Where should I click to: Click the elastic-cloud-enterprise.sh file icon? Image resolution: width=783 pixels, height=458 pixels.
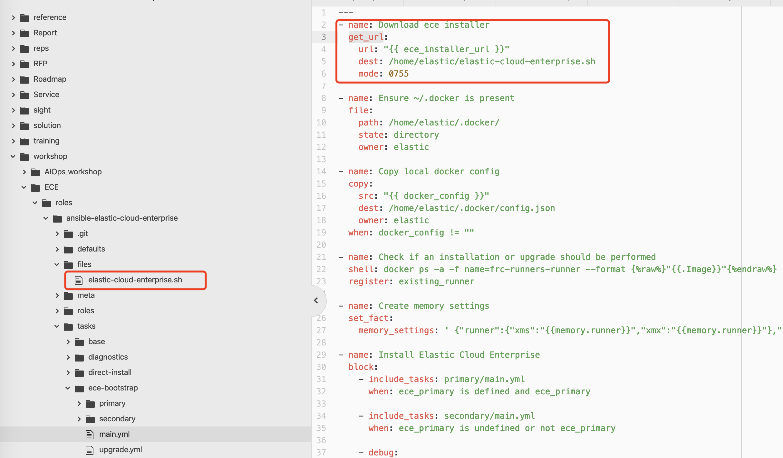[x=79, y=280]
